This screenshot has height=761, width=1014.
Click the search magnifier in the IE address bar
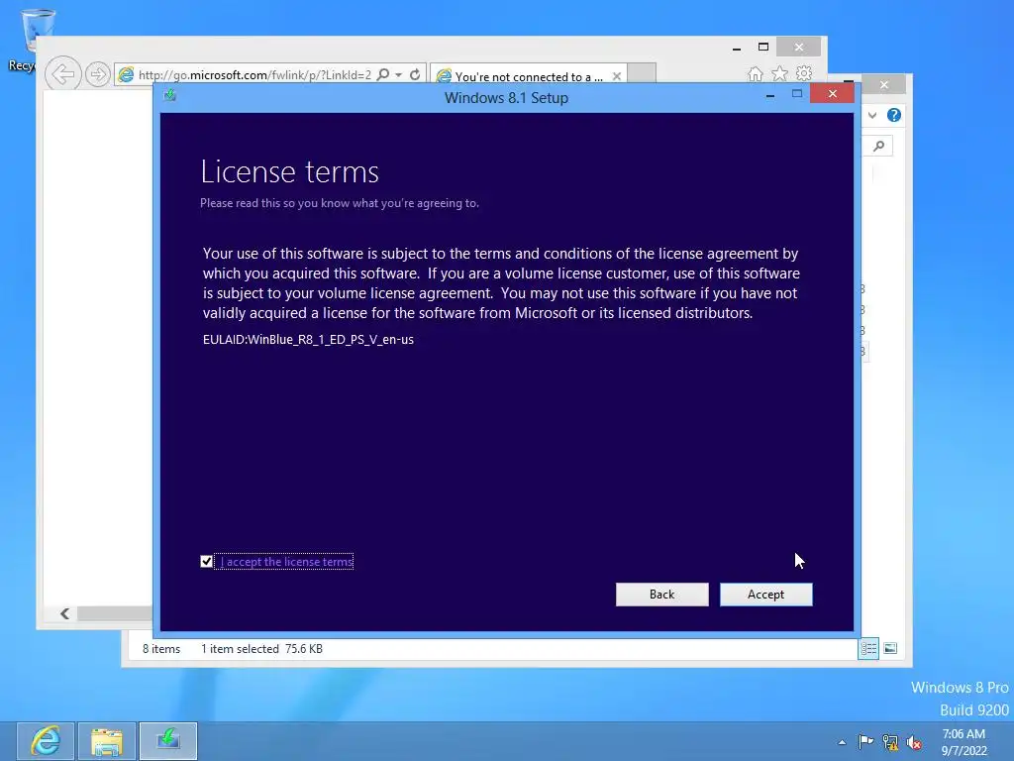click(383, 74)
